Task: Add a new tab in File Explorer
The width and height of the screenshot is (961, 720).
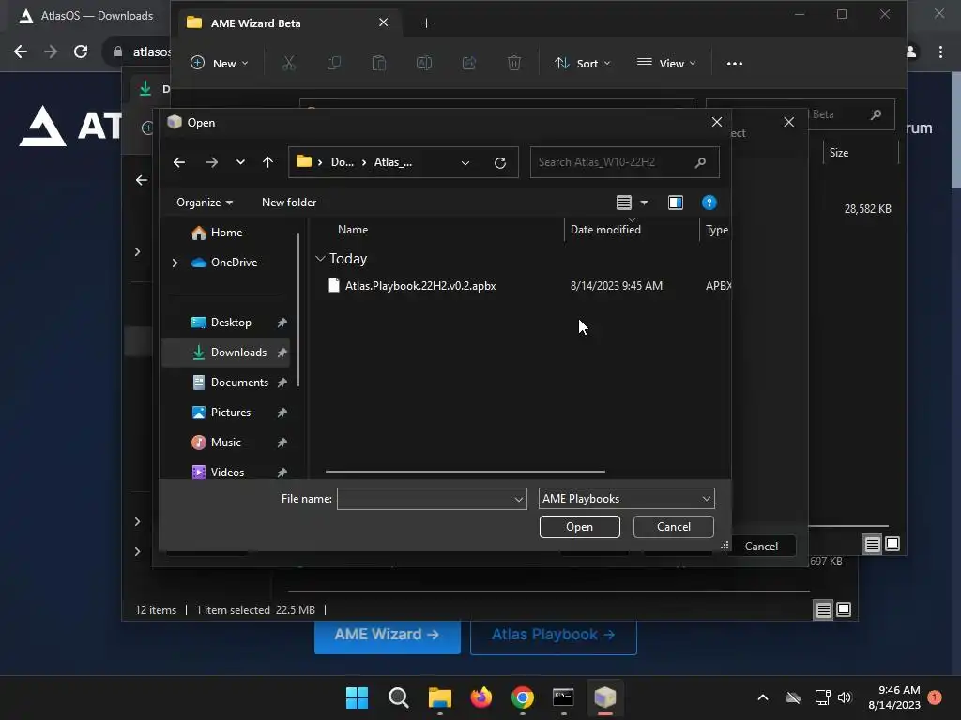Action: [427, 23]
